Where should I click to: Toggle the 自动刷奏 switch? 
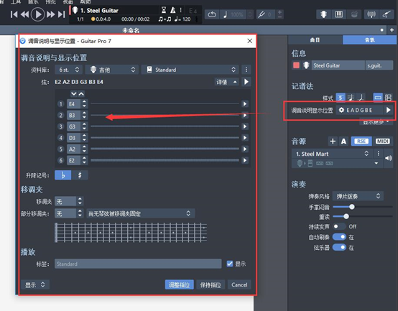pos(339,237)
